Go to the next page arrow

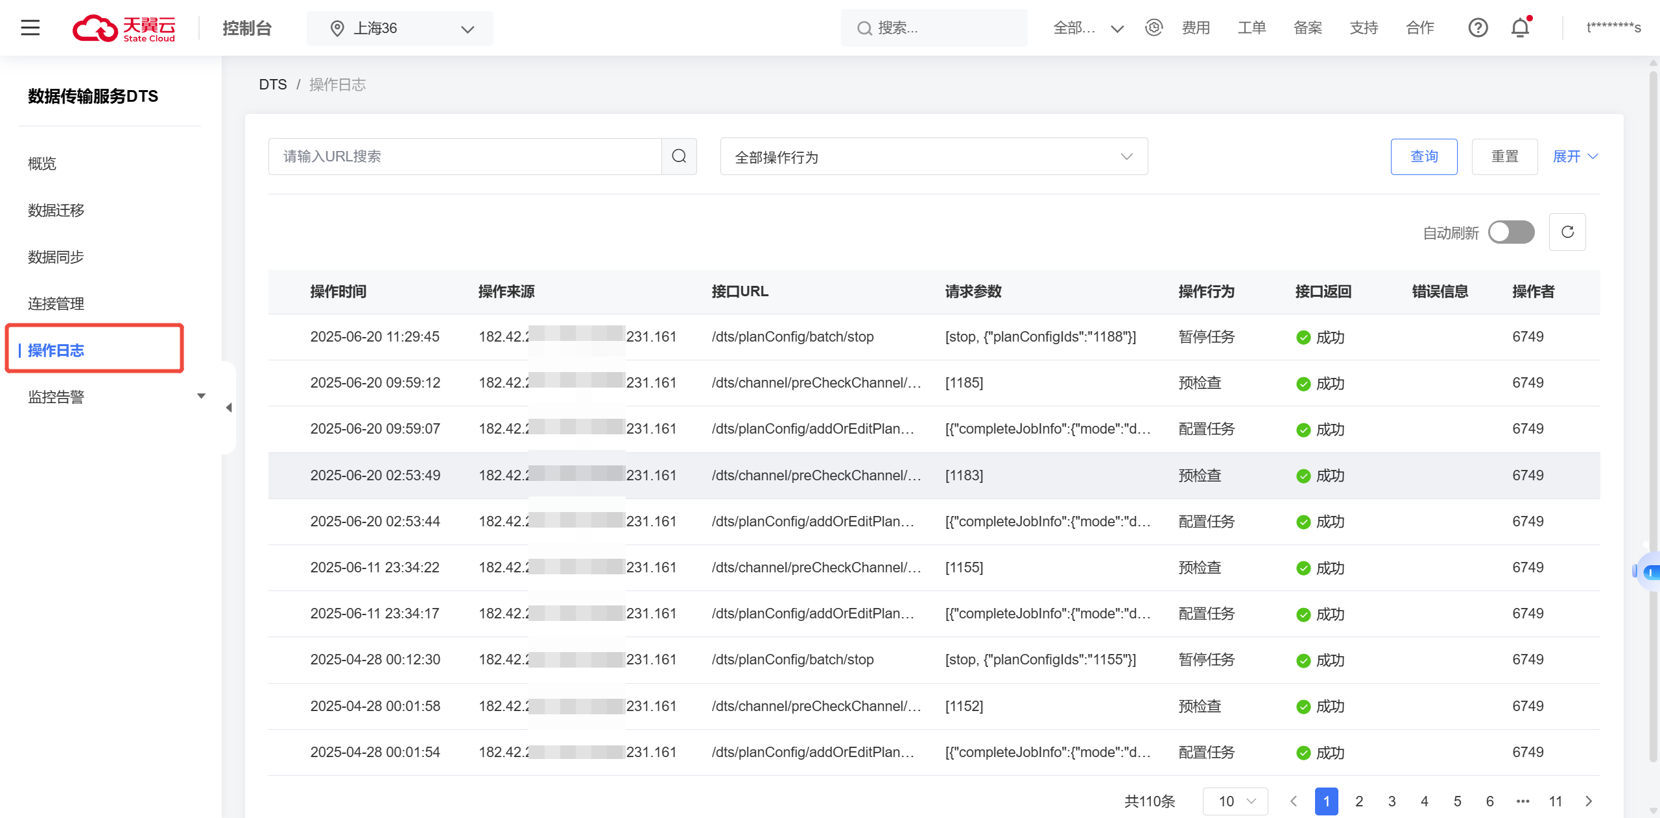pyautogui.click(x=1589, y=801)
